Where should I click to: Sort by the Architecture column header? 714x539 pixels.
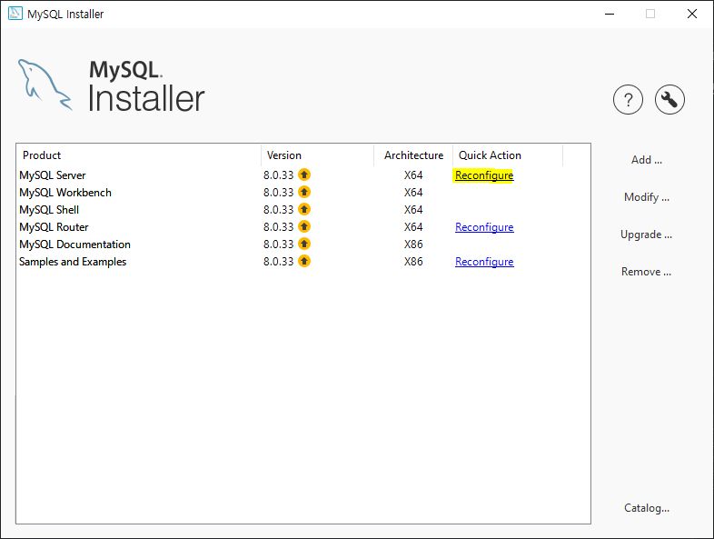[413, 155]
